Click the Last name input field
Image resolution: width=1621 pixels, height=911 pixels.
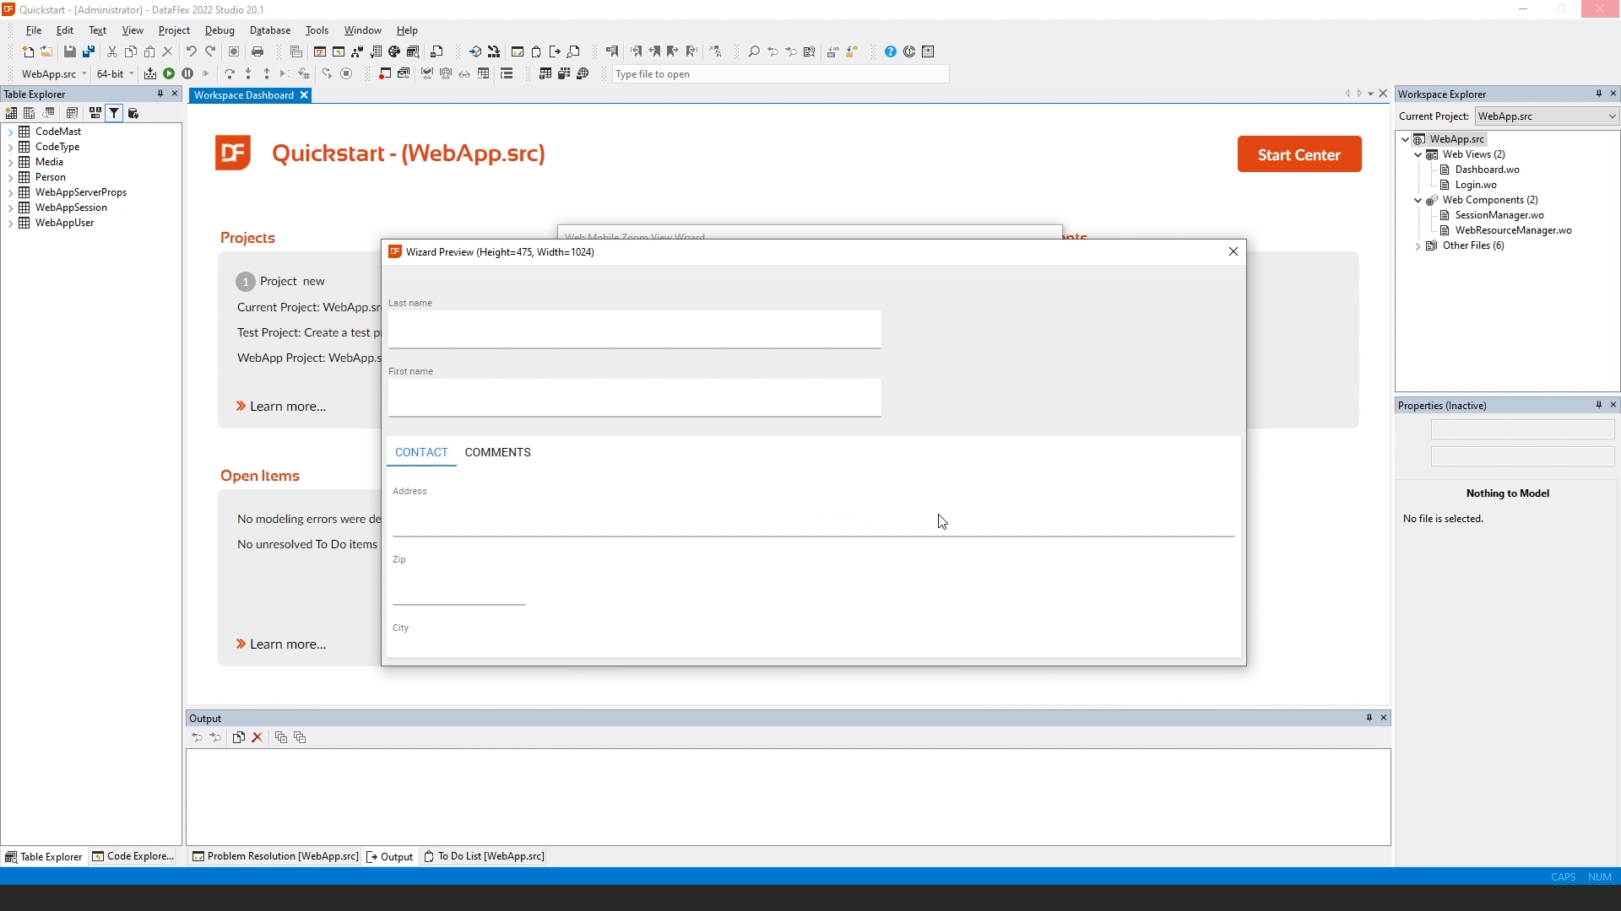pos(635,329)
